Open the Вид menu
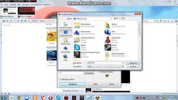 [19, 4]
